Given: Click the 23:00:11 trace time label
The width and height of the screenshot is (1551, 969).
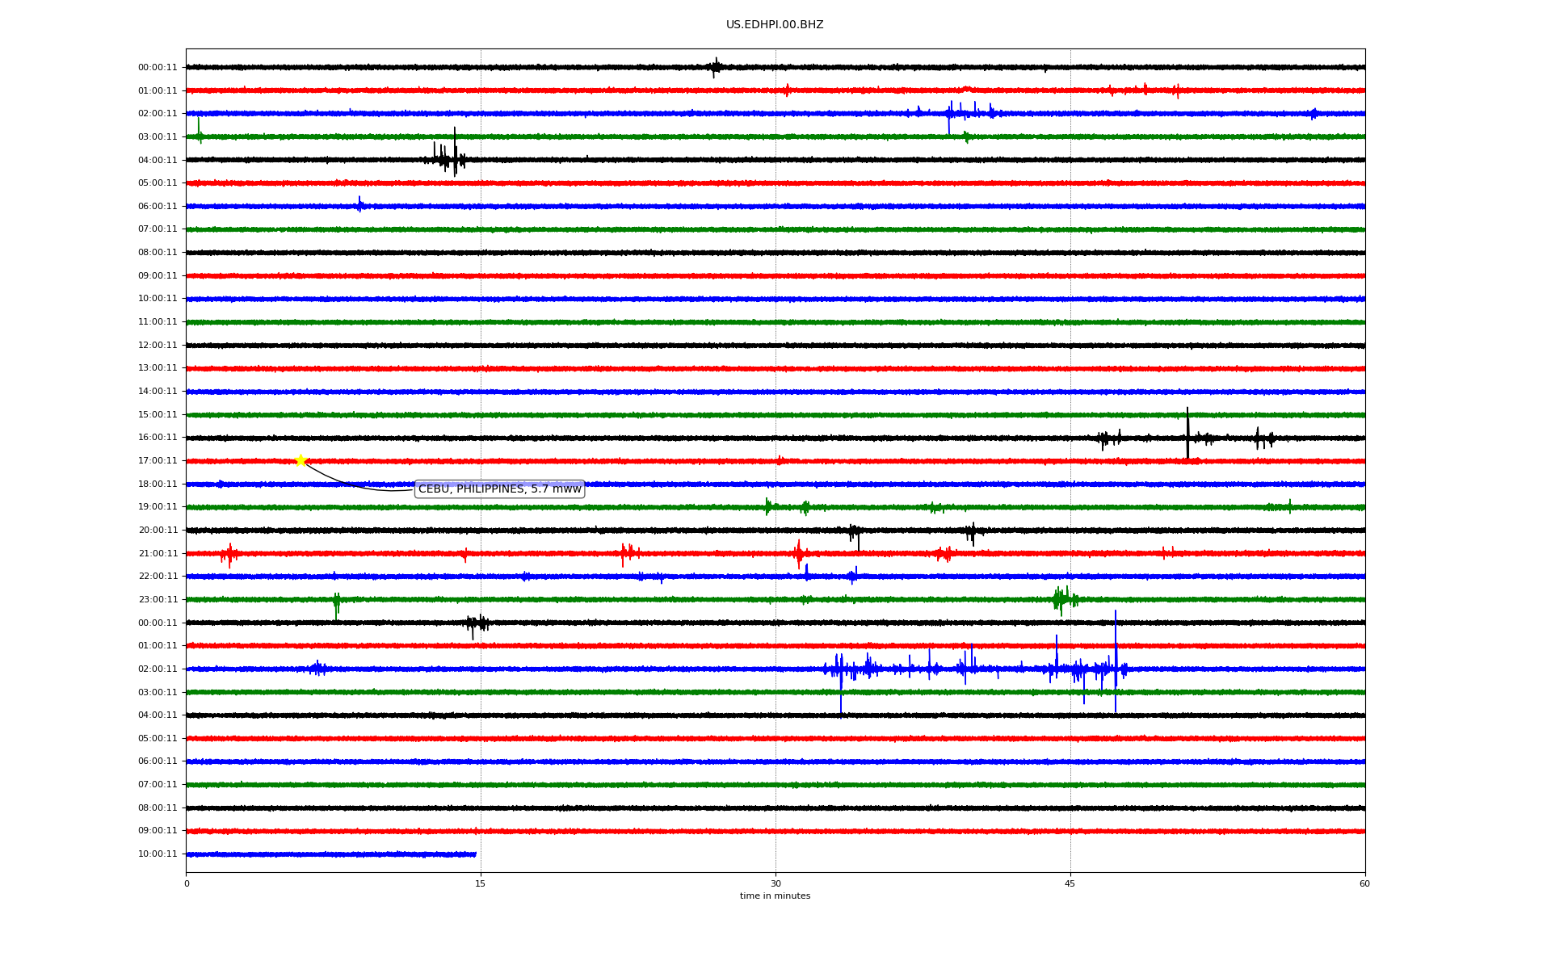Looking at the screenshot, I should (x=158, y=600).
